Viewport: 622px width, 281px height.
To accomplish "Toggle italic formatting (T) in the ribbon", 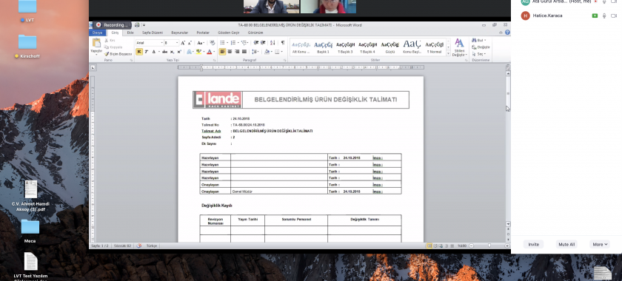I will [147, 52].
